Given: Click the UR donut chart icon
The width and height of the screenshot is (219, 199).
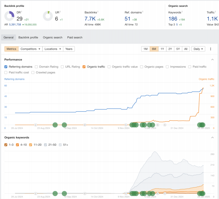Looking at the screenshot, I should [x=48, y=16].
